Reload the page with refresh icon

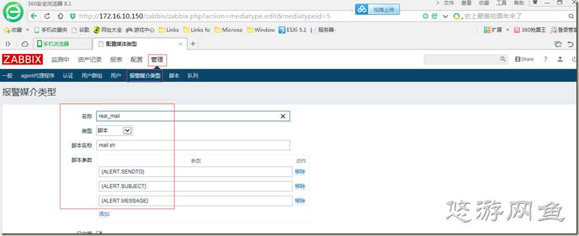point(47,16)
